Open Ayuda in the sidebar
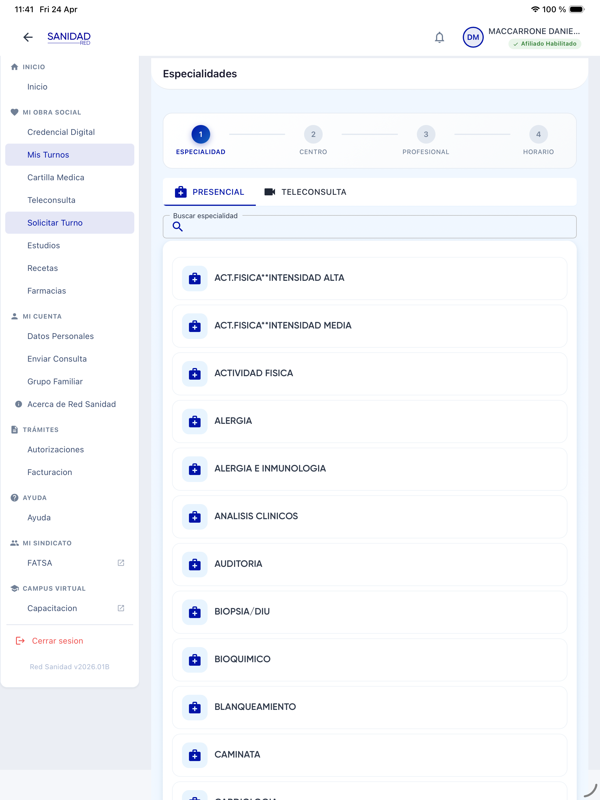600x800 pixels. tap(70, 517)
